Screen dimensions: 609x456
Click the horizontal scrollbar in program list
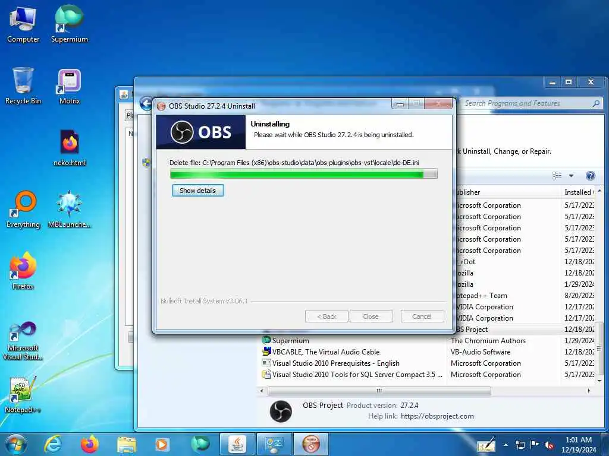click(379, 391)
